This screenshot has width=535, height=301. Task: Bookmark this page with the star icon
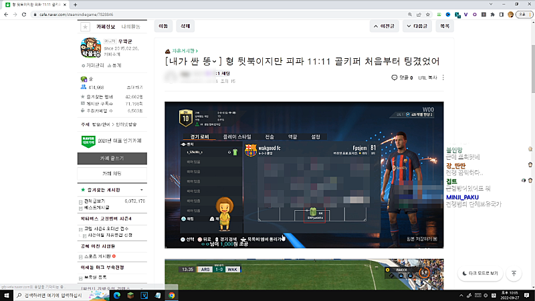point(427,15)
